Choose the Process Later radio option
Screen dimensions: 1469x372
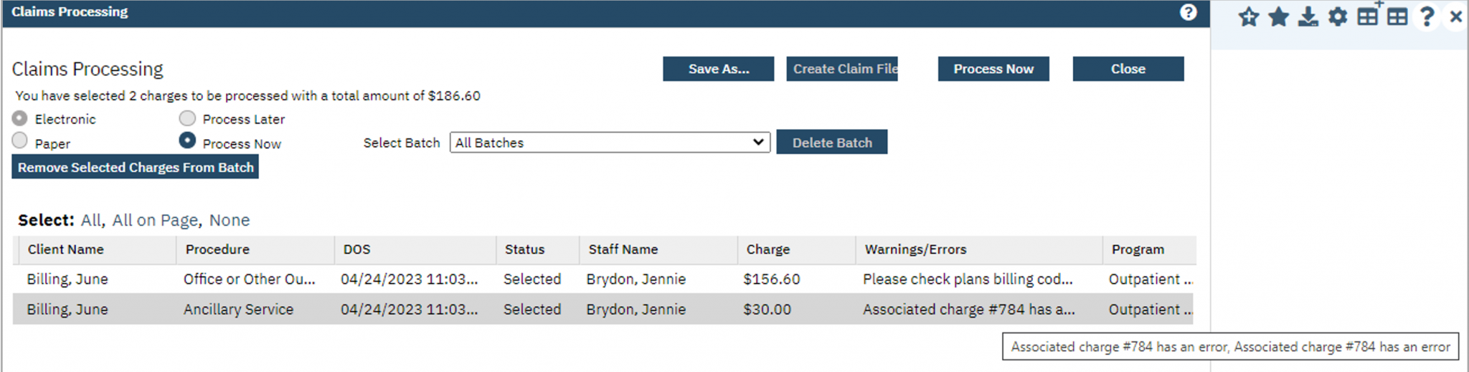187,118
